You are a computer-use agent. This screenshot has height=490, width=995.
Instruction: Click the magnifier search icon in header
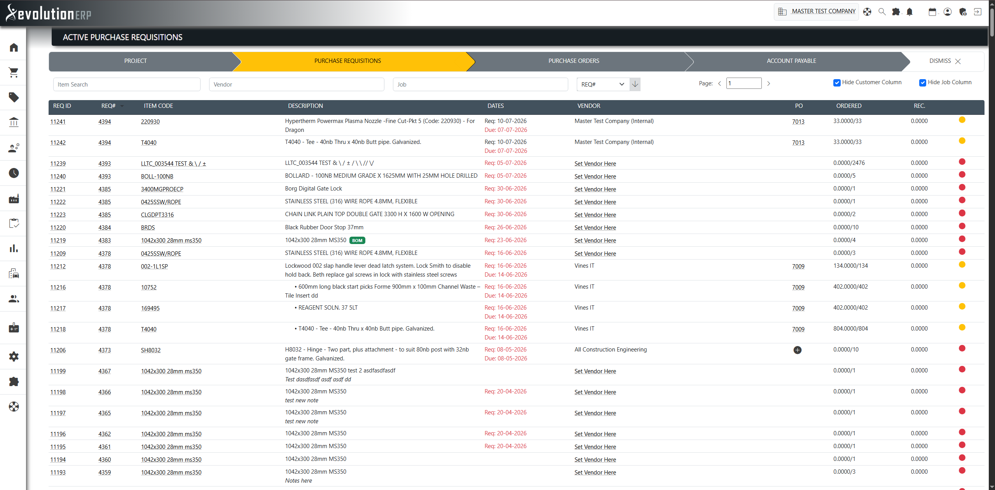882,12
